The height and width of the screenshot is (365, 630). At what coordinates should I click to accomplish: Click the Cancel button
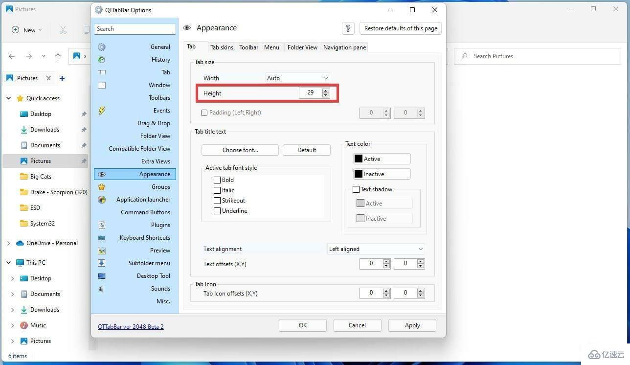click(x=357, y=325)
